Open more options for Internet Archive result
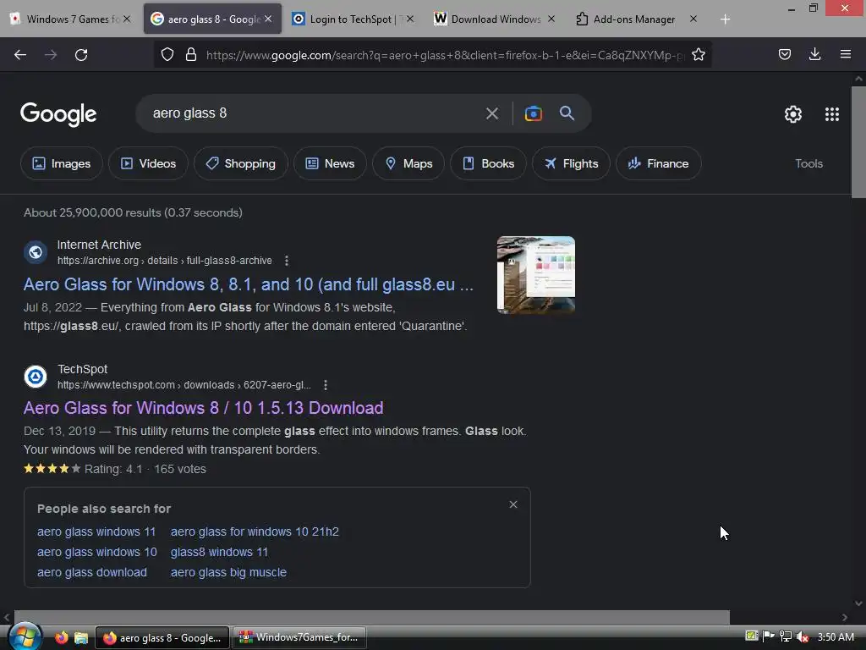866x650 pixels. [286, 261]
